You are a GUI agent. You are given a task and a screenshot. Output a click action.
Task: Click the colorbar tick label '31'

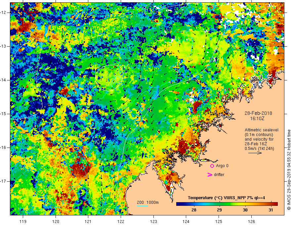271,210
